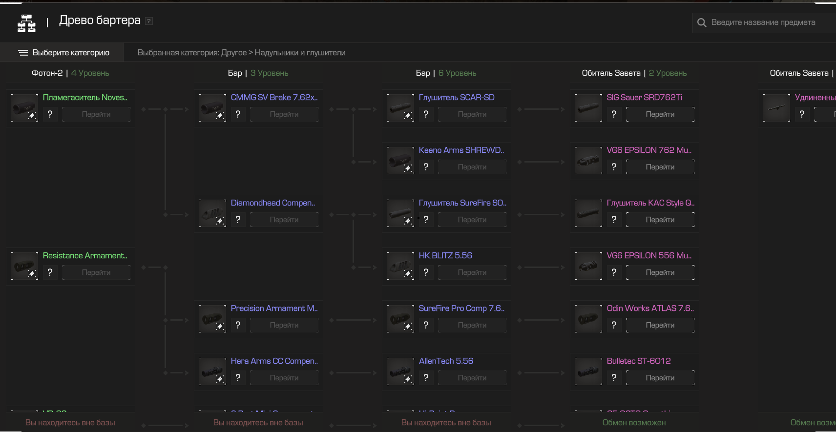Click the search magnifier icon
Viewport: 836px width, 432px height.
pyautogui.click(x=702, y=22)
